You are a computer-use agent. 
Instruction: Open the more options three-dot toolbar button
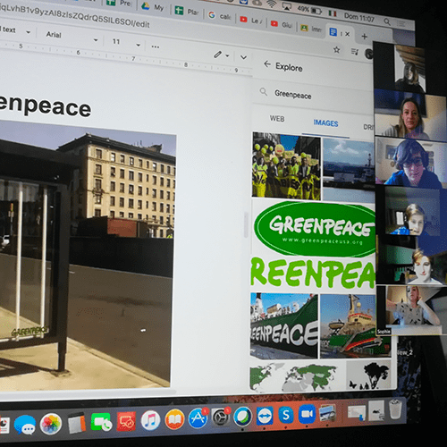coord(156,46)
